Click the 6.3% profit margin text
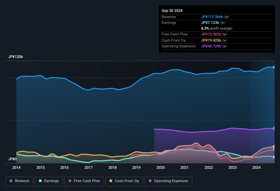280x191 pixels. click(x=217, y=28)
